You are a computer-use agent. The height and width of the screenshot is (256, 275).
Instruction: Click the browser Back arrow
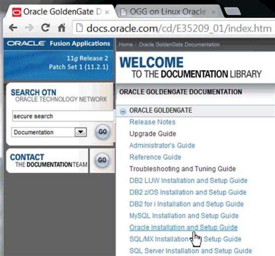tap(13, 28)
